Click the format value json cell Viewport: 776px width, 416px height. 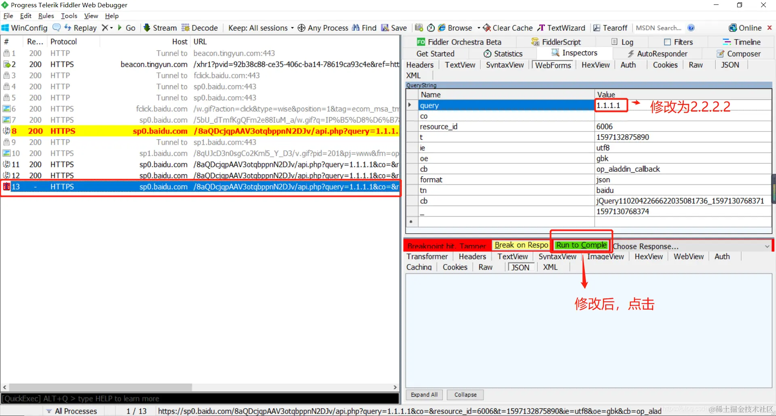point(683,180)
